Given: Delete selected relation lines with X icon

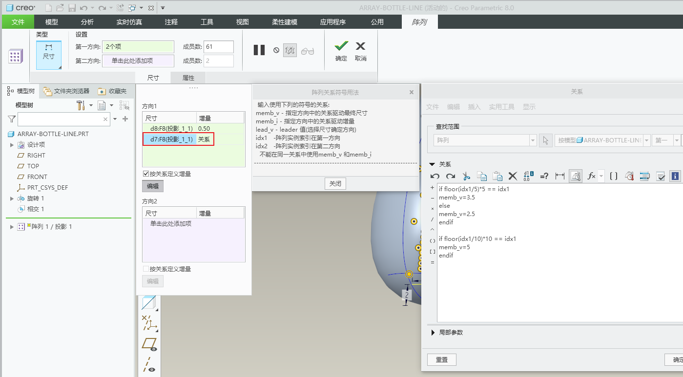Looking at the screenshot, I should [513, 176].
